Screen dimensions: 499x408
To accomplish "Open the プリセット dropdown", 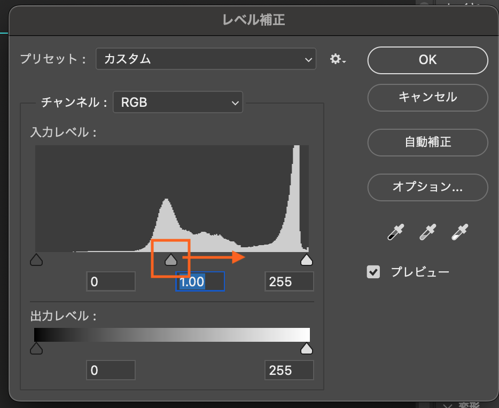I will point(206,59).
